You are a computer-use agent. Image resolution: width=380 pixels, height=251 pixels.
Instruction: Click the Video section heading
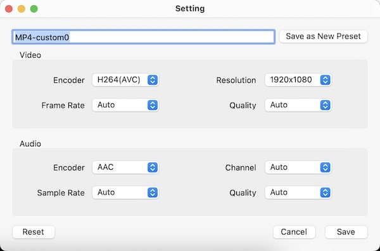(30, 55)
